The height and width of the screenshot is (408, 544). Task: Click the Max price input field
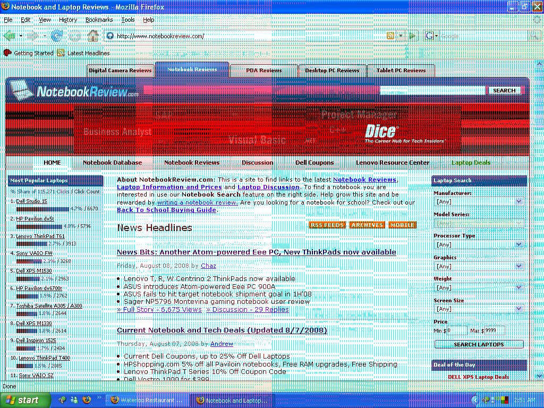click(x=495, y=330)
